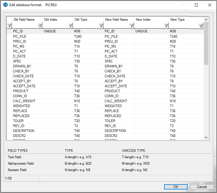The height and width of the screenshot is (193, 217).
Task: Click the New Type cell T240
Action: [x=173, y=36]
